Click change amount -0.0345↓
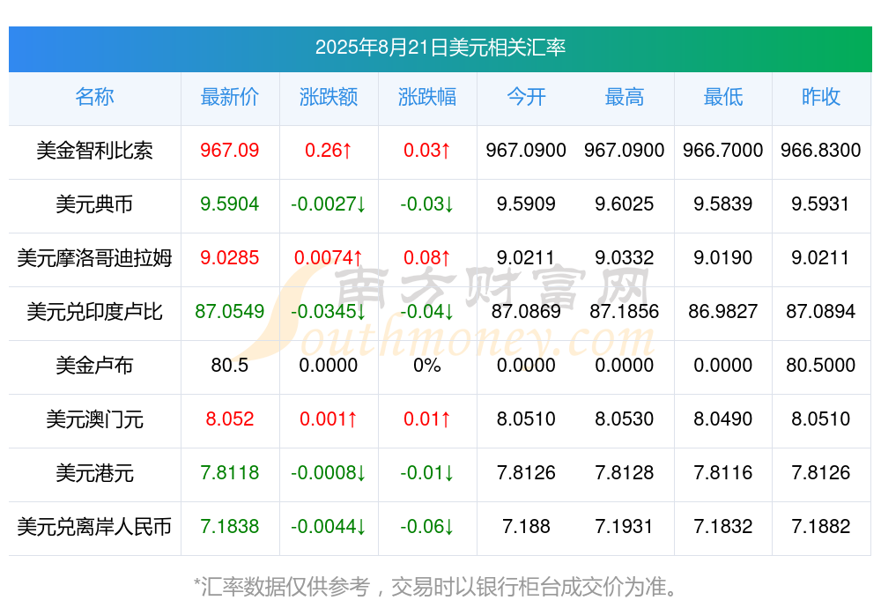The height and width of the screenshot is (615, 881). tap(329, 311)
